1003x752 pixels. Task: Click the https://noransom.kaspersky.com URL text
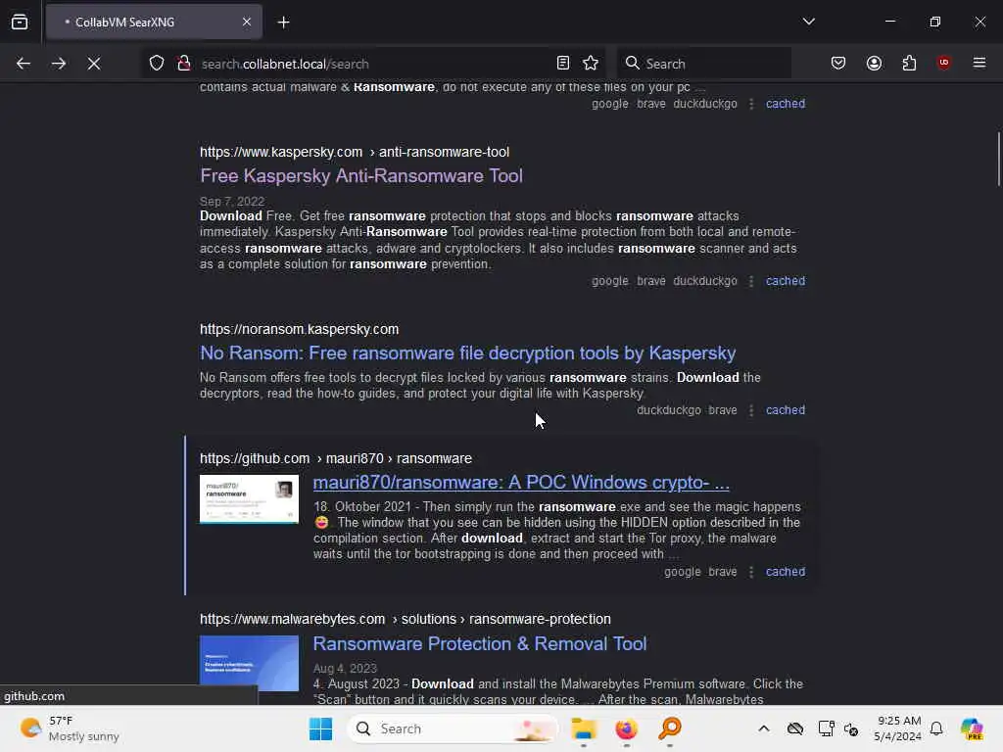(x=299, y=329)
